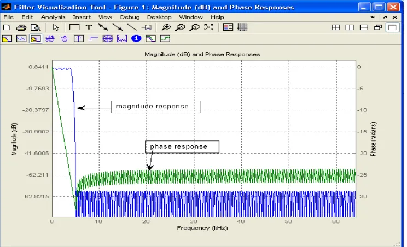Image resolution: width=407 pixels, height=247 pixels.
Task: Select Magnitude and Phase Responses button
Action: point(36,39)
